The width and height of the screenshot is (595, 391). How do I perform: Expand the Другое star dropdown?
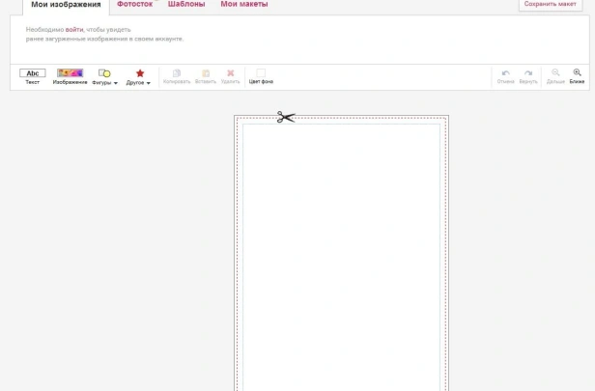pyautogui.click(x=139, y=74)
